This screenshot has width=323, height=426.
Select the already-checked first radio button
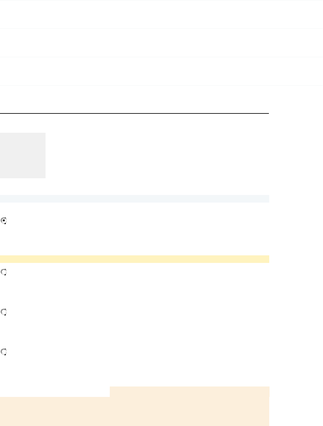click(x=4, y=221)
